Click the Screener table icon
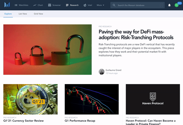This screenshot has width=183, height=125. click(x=50, y=5)
